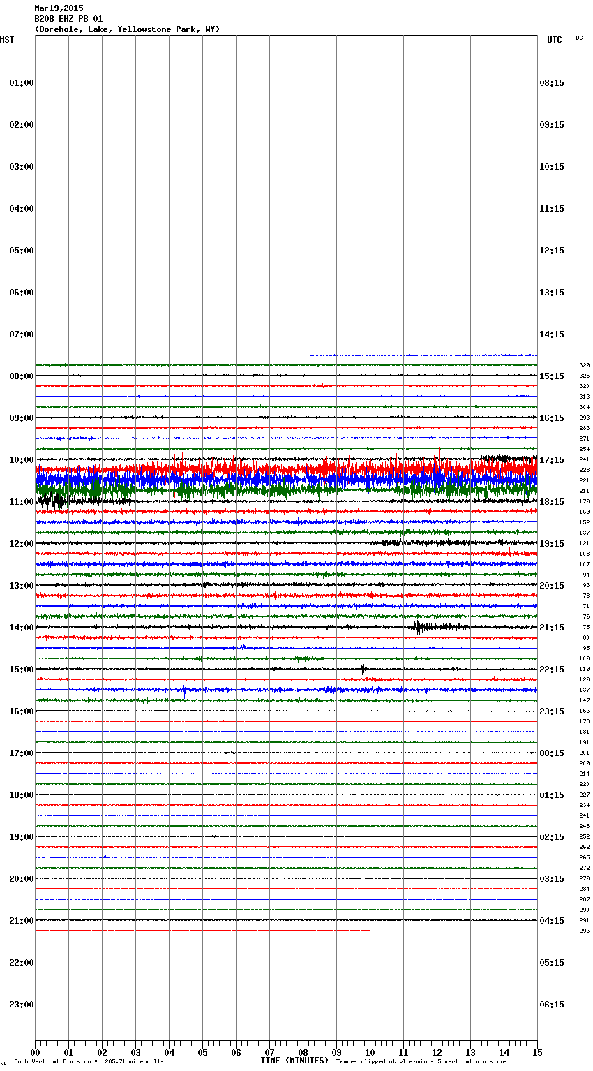Viewport: 593px width, 1071px height.
Task: Select the 06:00 MST time label
Action: [22, 293]
